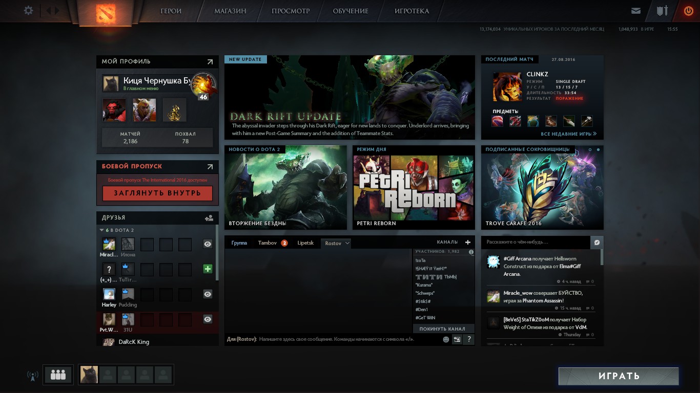Go forward with the right navigation arrow
700x393 pixels.
pos(57,10)
